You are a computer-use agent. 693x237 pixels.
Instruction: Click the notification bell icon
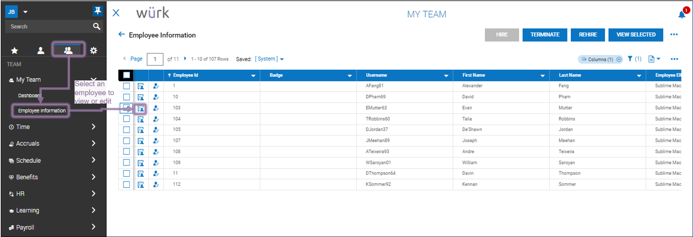pos(682,14)
